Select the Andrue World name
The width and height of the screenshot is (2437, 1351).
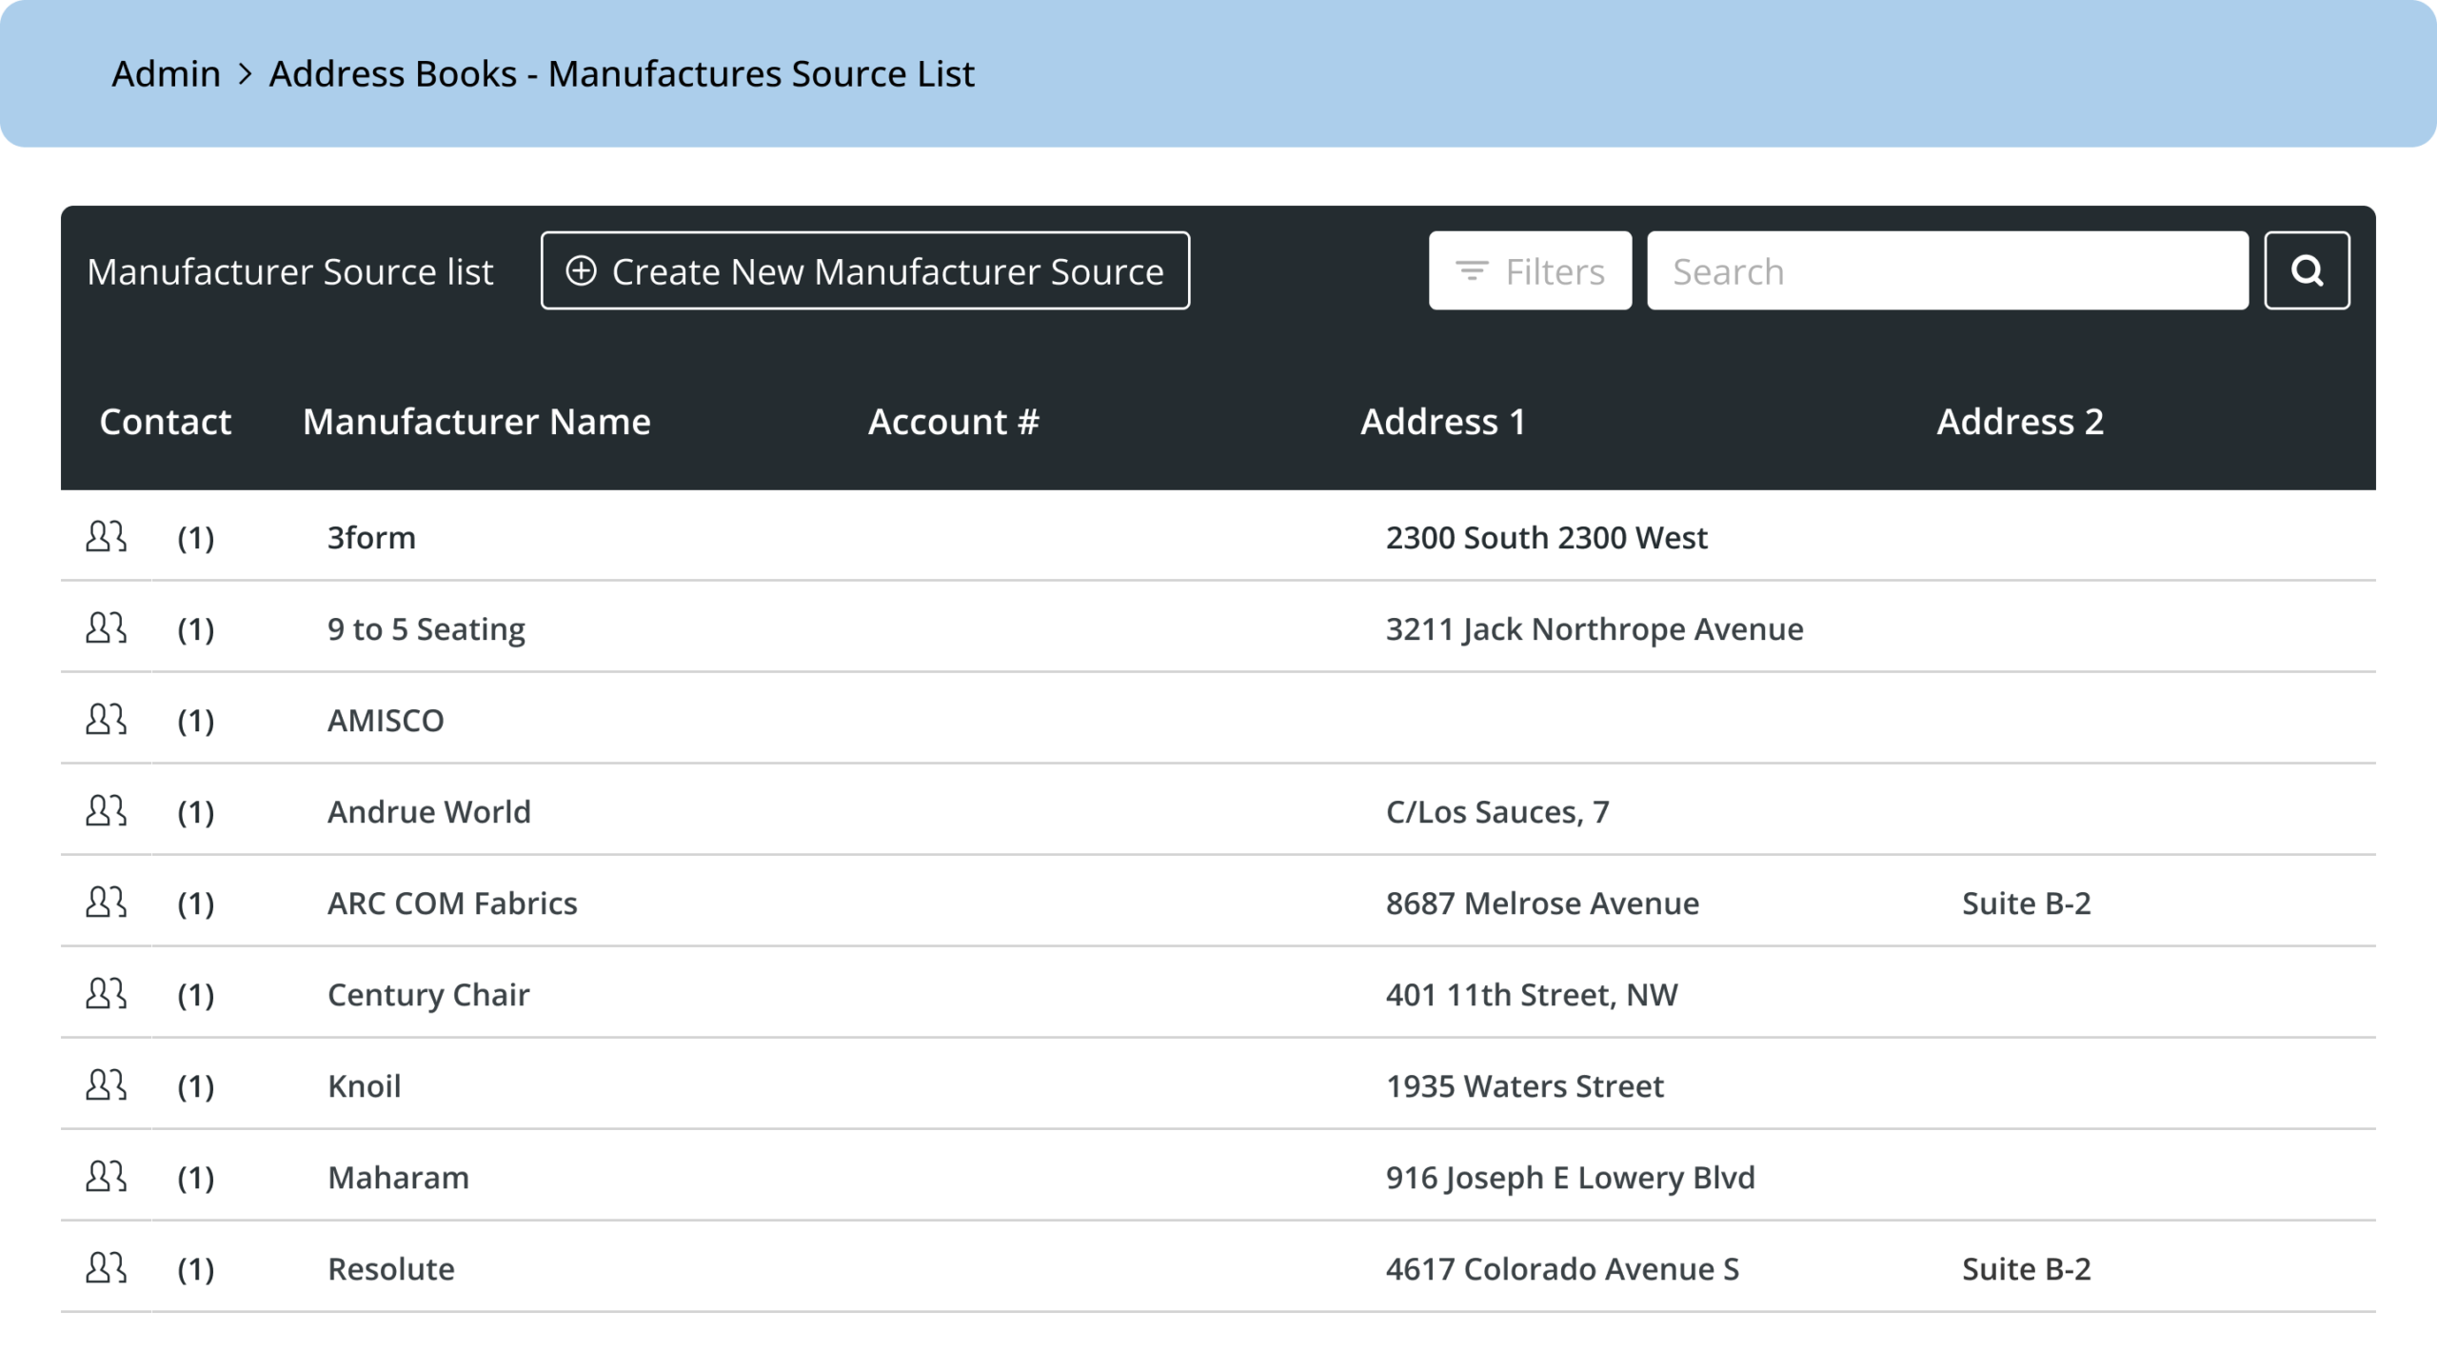429,812
